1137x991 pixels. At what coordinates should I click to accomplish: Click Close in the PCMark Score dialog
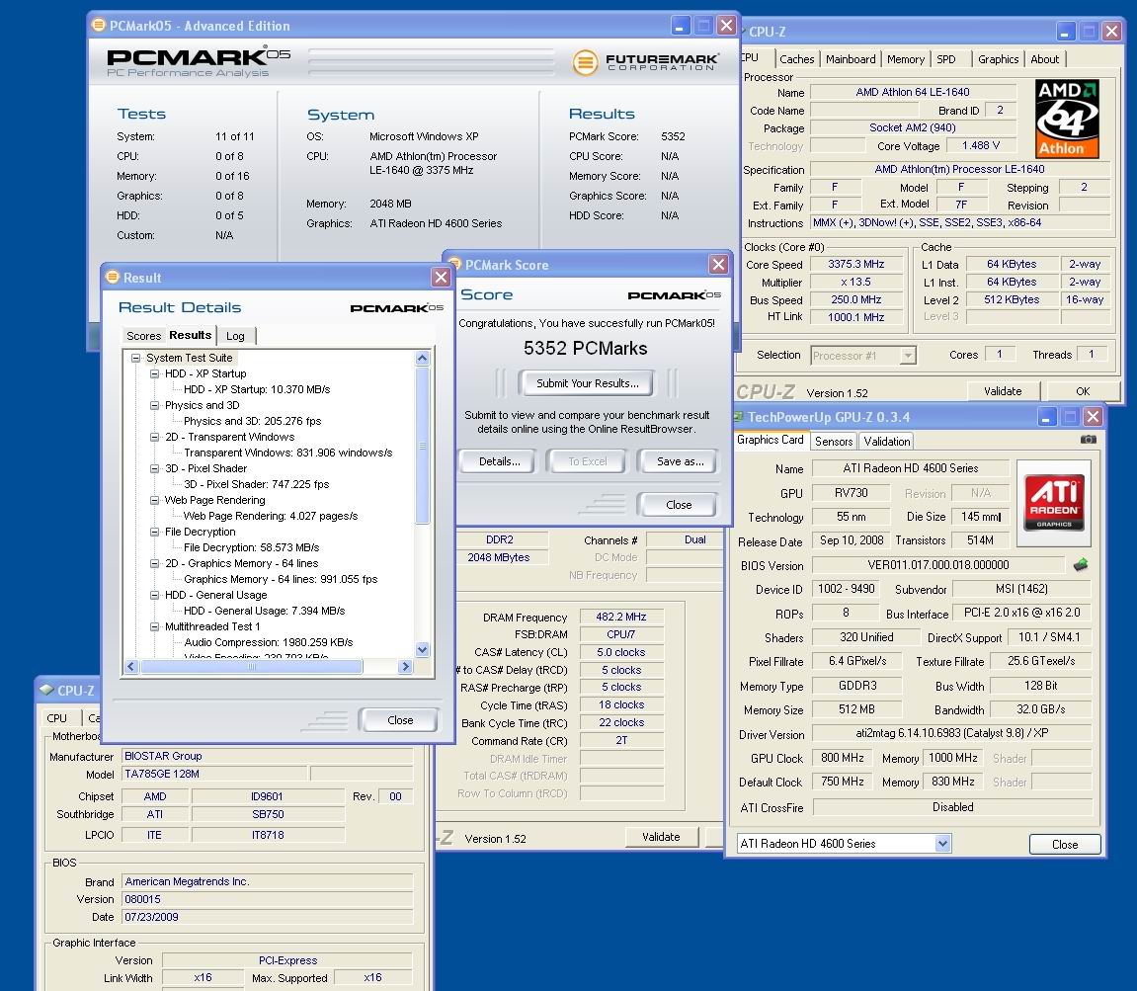679,505
